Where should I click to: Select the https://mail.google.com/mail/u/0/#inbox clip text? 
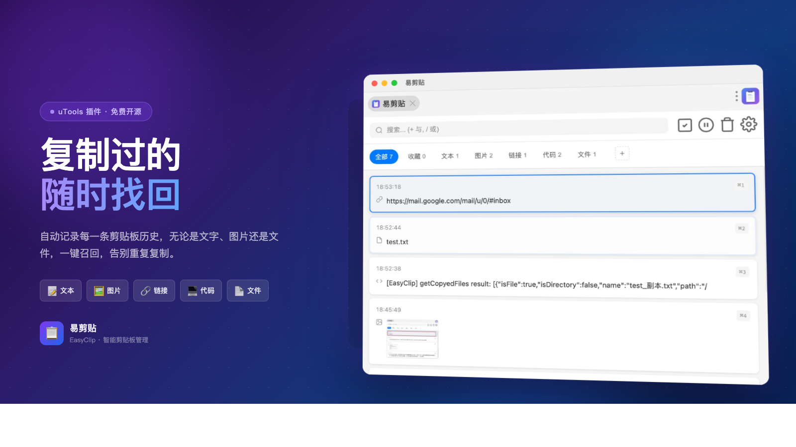point(448,201)
